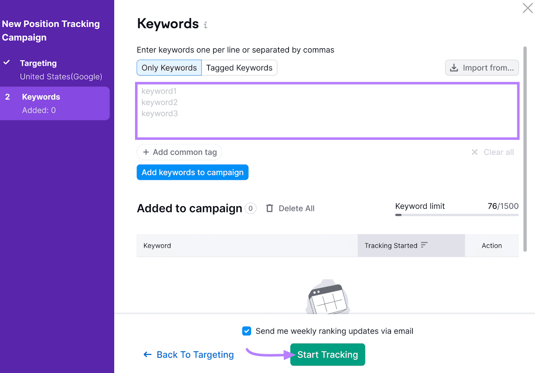This screenshot has width=535, height=373.
Task: Sort by the Tracking Started column icon
Action: point(424,245)
